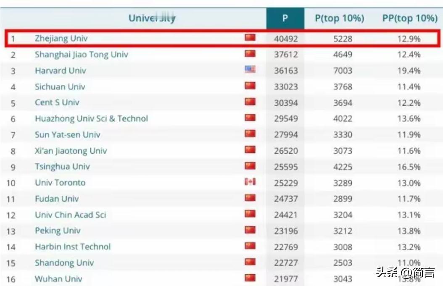
Task: Select the P(top 10%) value 2899
Action: click(x=343, y=199)
